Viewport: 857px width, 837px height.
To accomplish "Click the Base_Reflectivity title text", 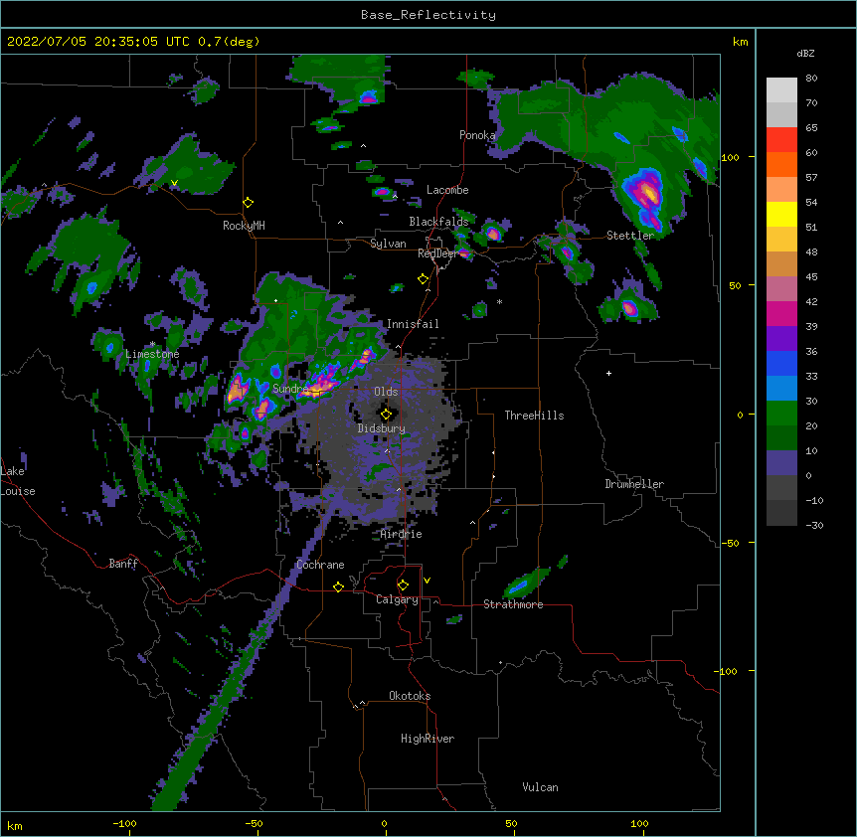I will (428, 15).
